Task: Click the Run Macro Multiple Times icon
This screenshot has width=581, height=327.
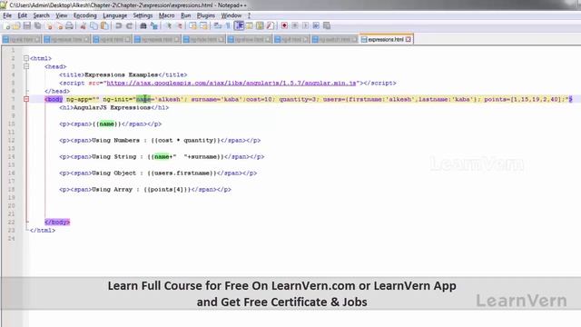Action: pyautogui.click(x=316, y=25)
